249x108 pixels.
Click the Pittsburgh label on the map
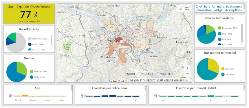111,41
